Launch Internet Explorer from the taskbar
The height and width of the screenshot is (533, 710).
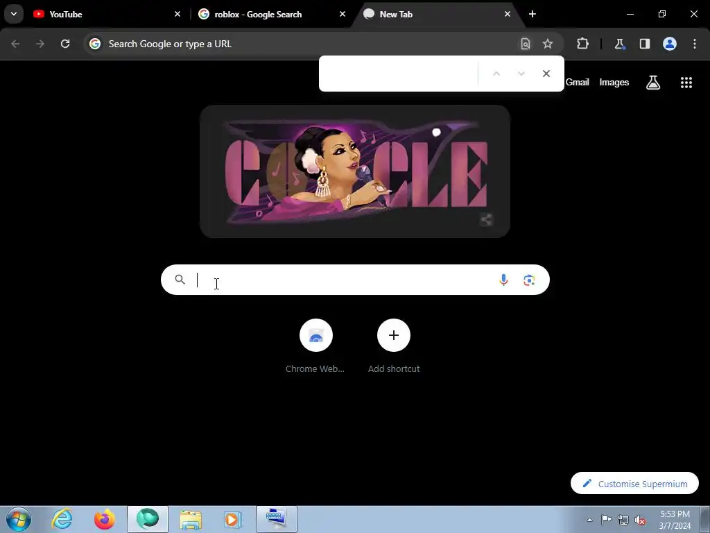62,519
